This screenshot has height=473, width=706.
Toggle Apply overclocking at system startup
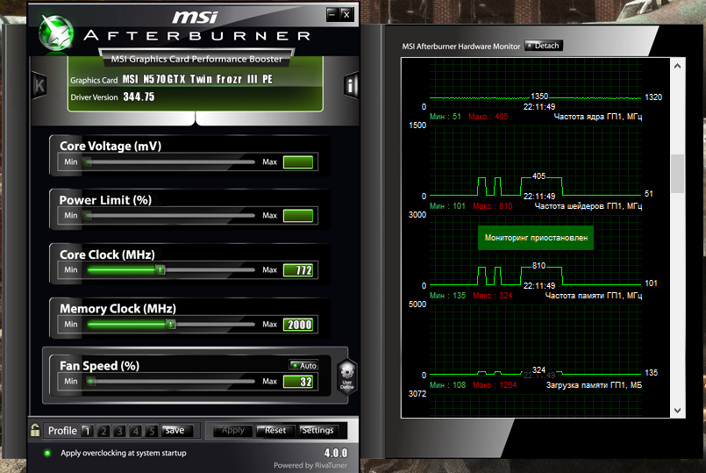47,453
